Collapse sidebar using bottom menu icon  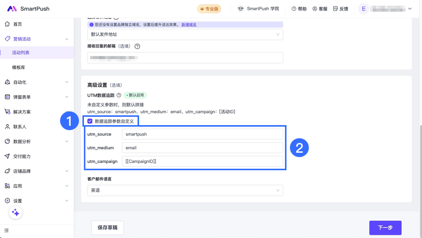coord(7,231)
